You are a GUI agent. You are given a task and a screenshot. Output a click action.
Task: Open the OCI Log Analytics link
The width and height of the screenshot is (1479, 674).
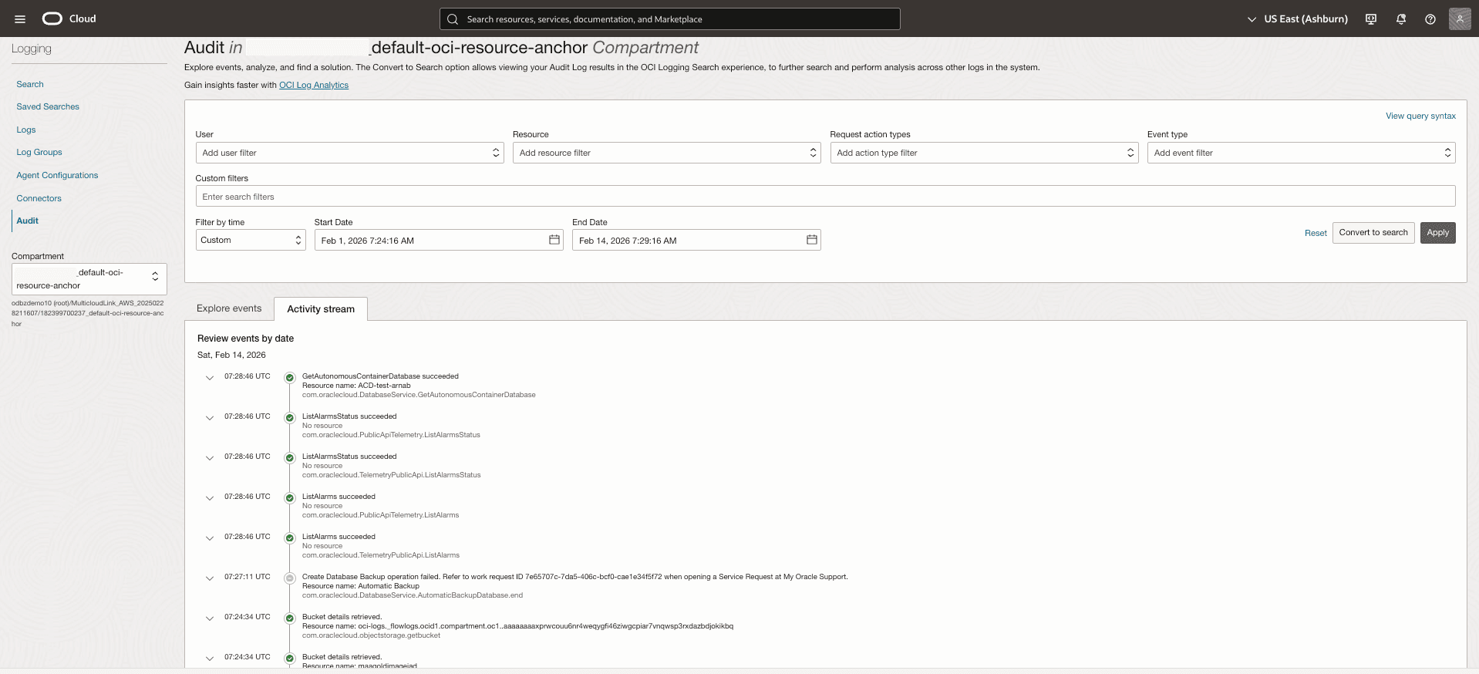[314, 86]
